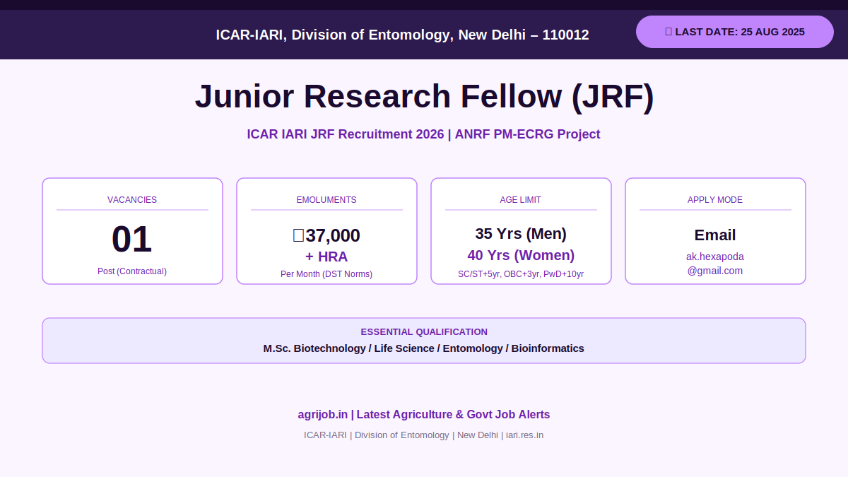
Task: Click the M.Sc. Biotechnology qualification line
Action: coord(424,348)
